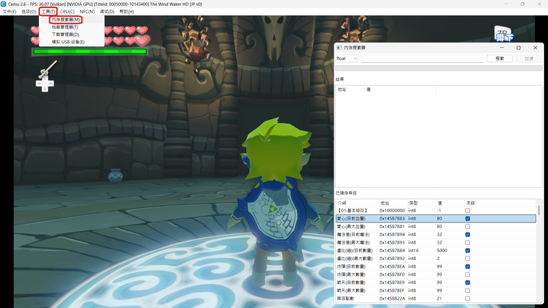Image resolution: width=548 pixels, height=308 pixels.
Task: Click the 工具(T) menu
Action: tap(48, 12)
